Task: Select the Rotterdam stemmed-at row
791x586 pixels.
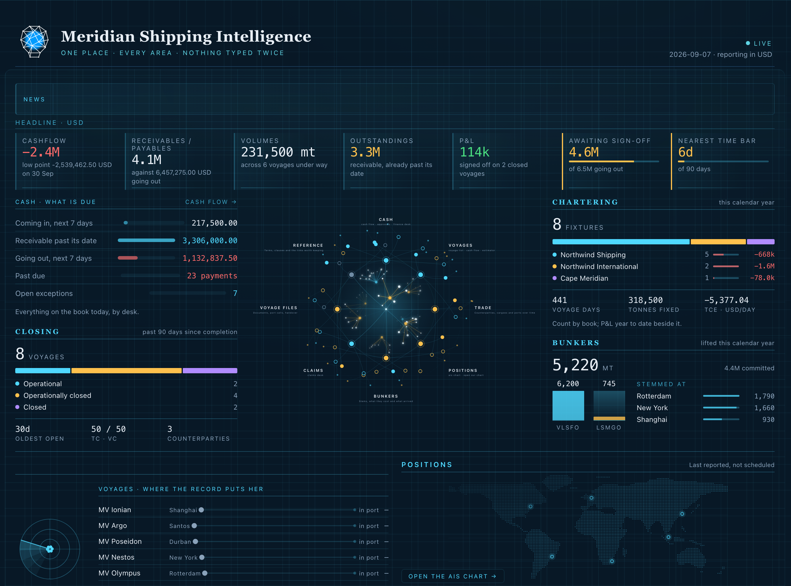Action: click(x=705, y=396)
